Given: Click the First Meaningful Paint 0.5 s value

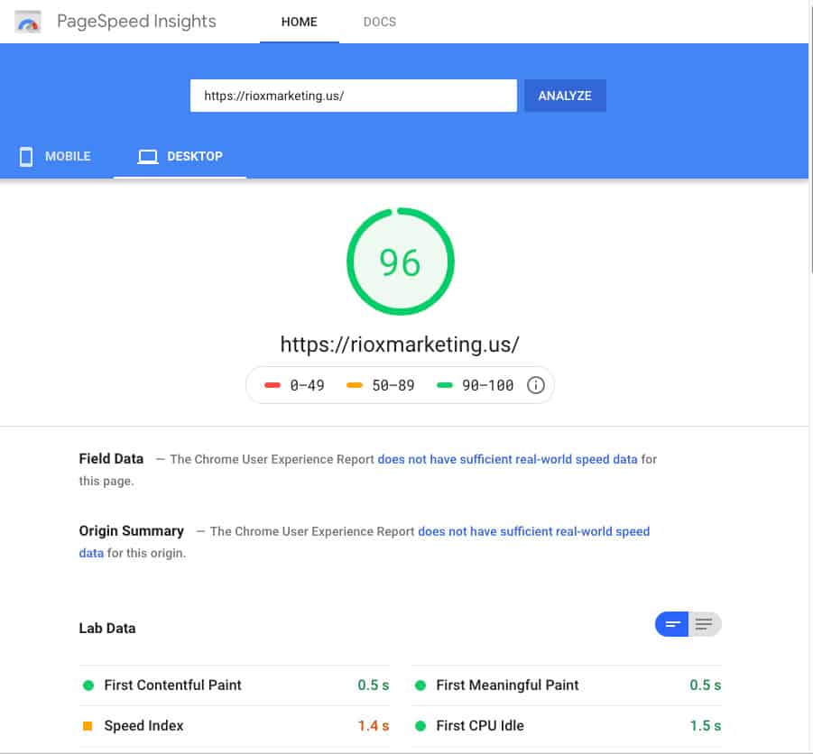Looking at the screenshot, I should 705,685.
